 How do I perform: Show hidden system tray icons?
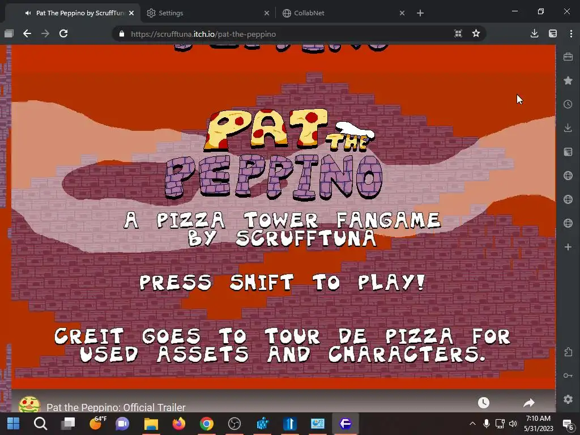472,424
